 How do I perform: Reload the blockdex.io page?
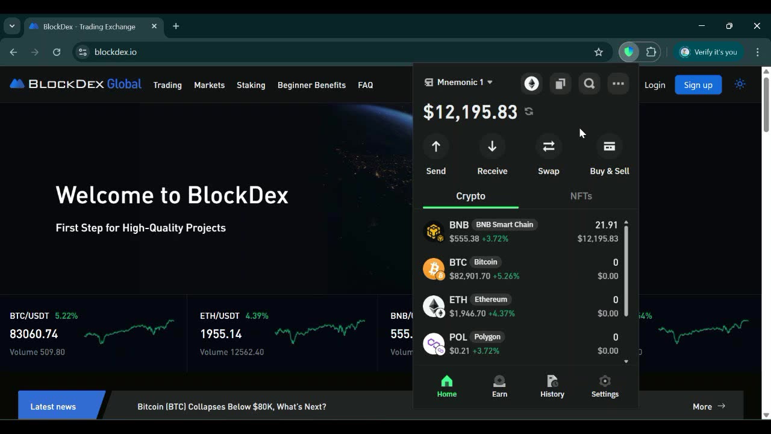(57, 52)
